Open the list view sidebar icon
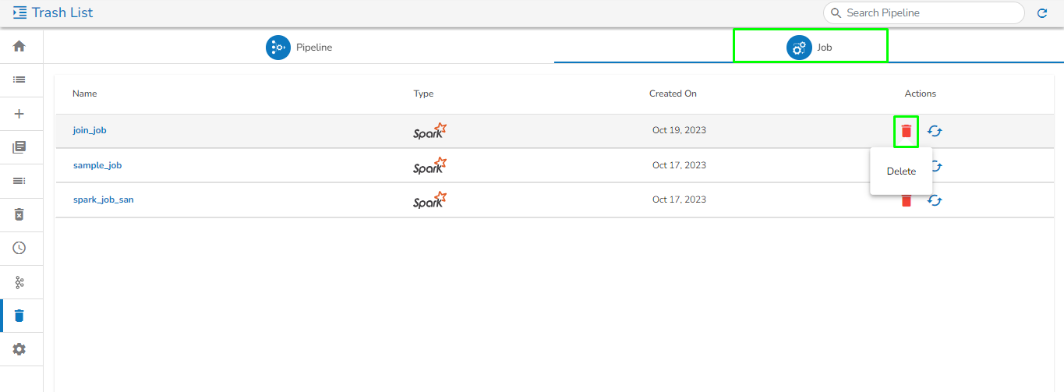 [x=19, y=79]
